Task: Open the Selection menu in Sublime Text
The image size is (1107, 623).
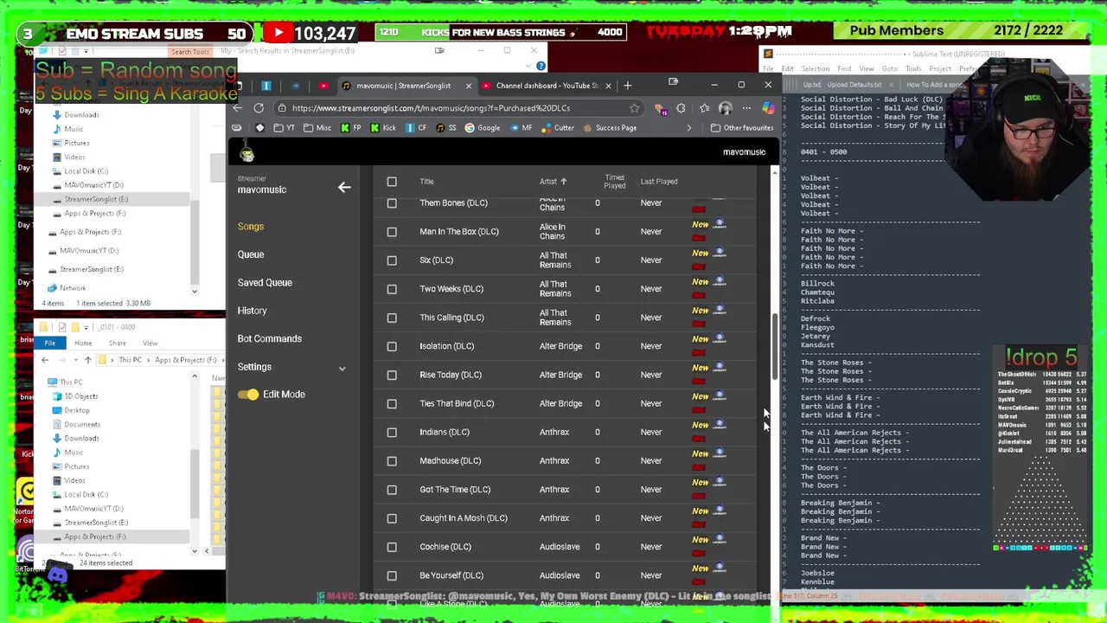Action: click(x=815, y=69)
